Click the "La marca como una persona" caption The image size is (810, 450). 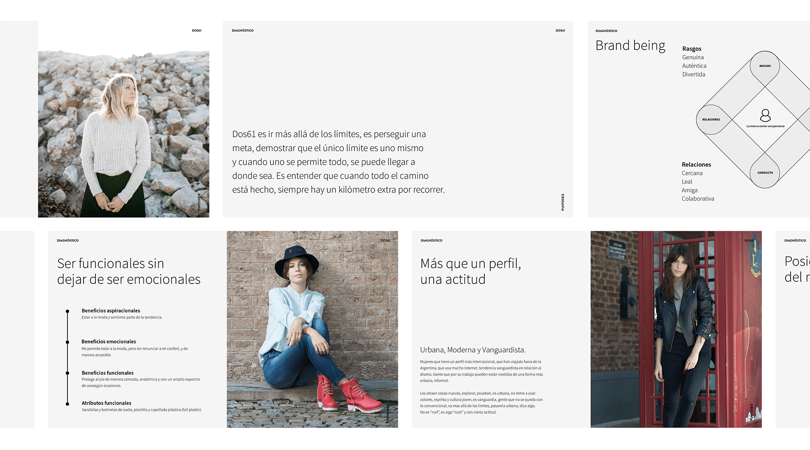pos(765,126)
